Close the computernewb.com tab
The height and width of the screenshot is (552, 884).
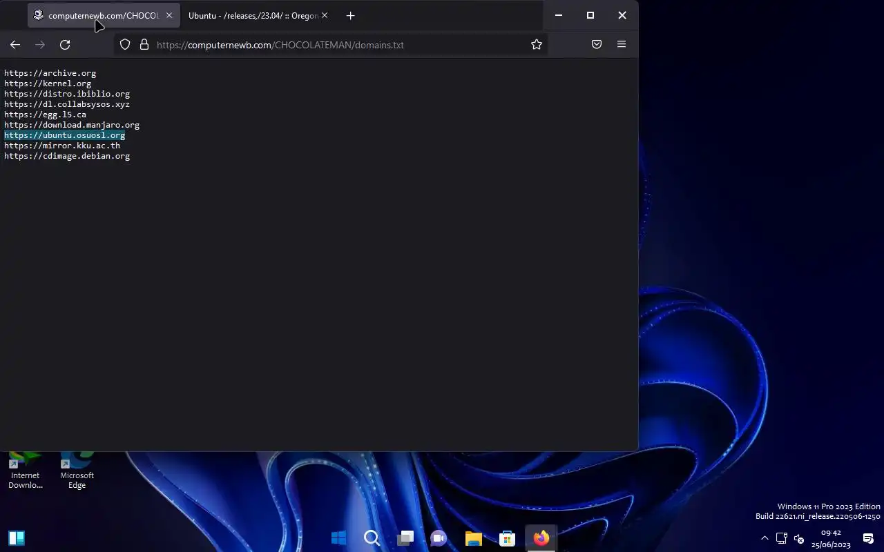coord(169,15)
